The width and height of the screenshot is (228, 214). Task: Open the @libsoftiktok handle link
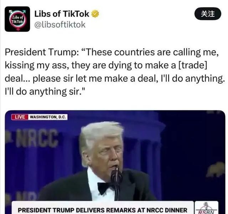60,25
